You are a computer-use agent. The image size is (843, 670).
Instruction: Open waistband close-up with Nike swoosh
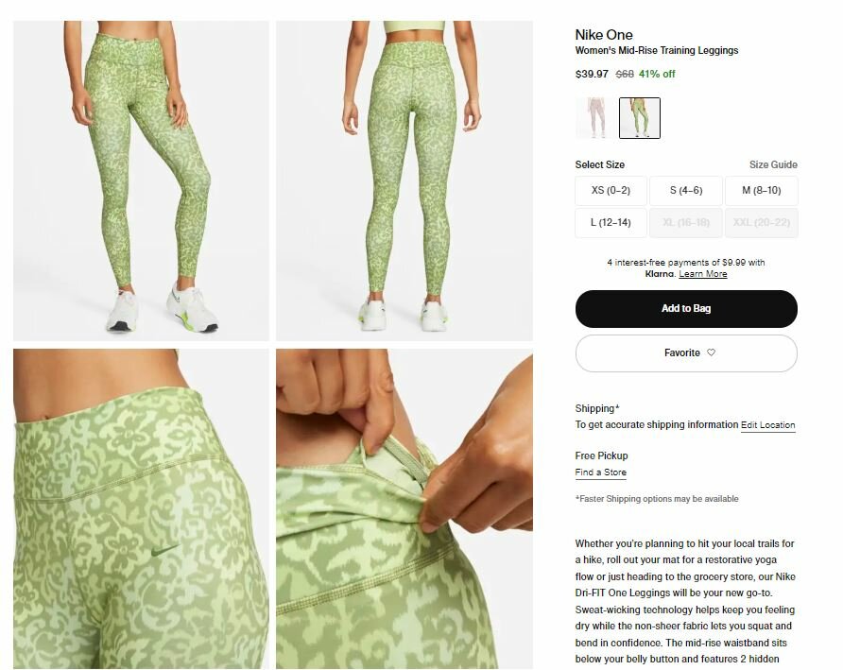141,508
